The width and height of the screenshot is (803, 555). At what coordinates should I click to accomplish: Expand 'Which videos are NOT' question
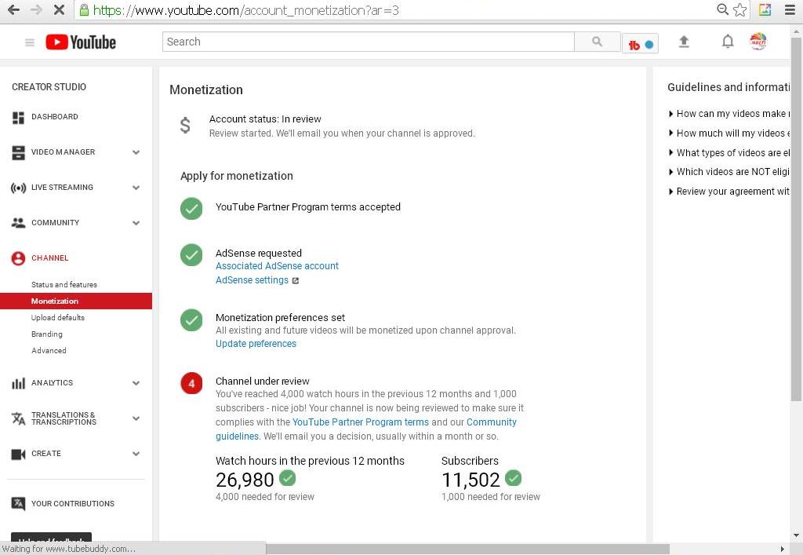click(x=729, y=172)
